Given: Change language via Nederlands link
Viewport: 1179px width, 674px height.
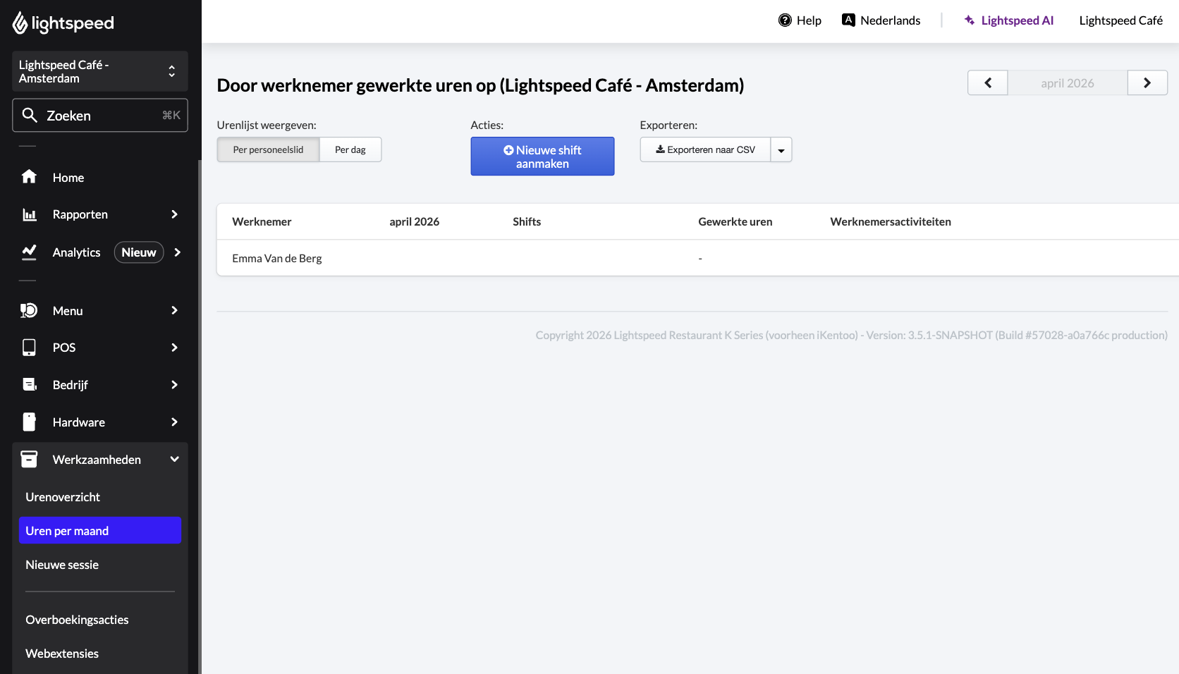Looking at the screenshot, I should 881,20.
